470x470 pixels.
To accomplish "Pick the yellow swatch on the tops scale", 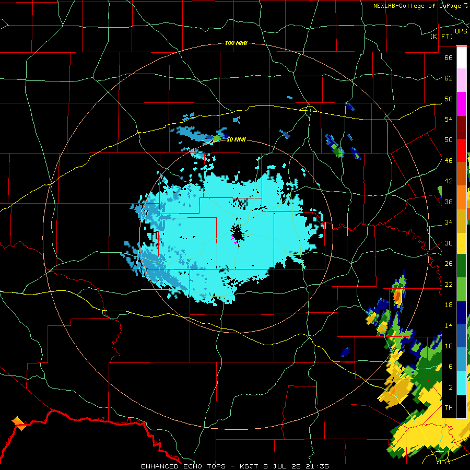I will pos(461,243).
